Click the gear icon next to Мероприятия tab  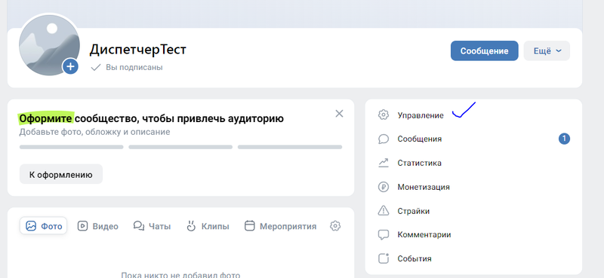[x=335, y=226]
